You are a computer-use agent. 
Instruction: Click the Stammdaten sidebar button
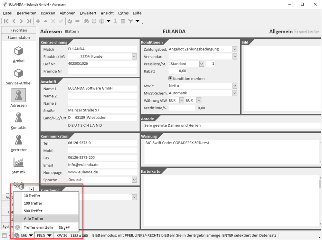[18, 38]
